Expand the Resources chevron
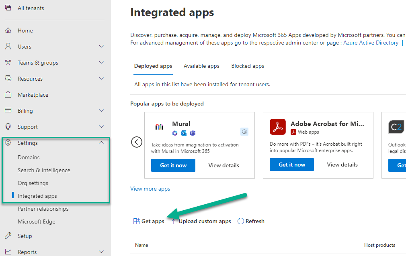 [101, 78]
